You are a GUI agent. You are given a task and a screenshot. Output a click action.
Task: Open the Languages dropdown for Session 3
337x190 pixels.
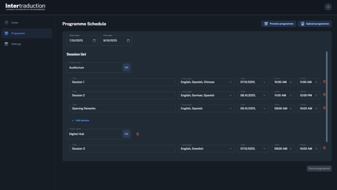point(206,149)
